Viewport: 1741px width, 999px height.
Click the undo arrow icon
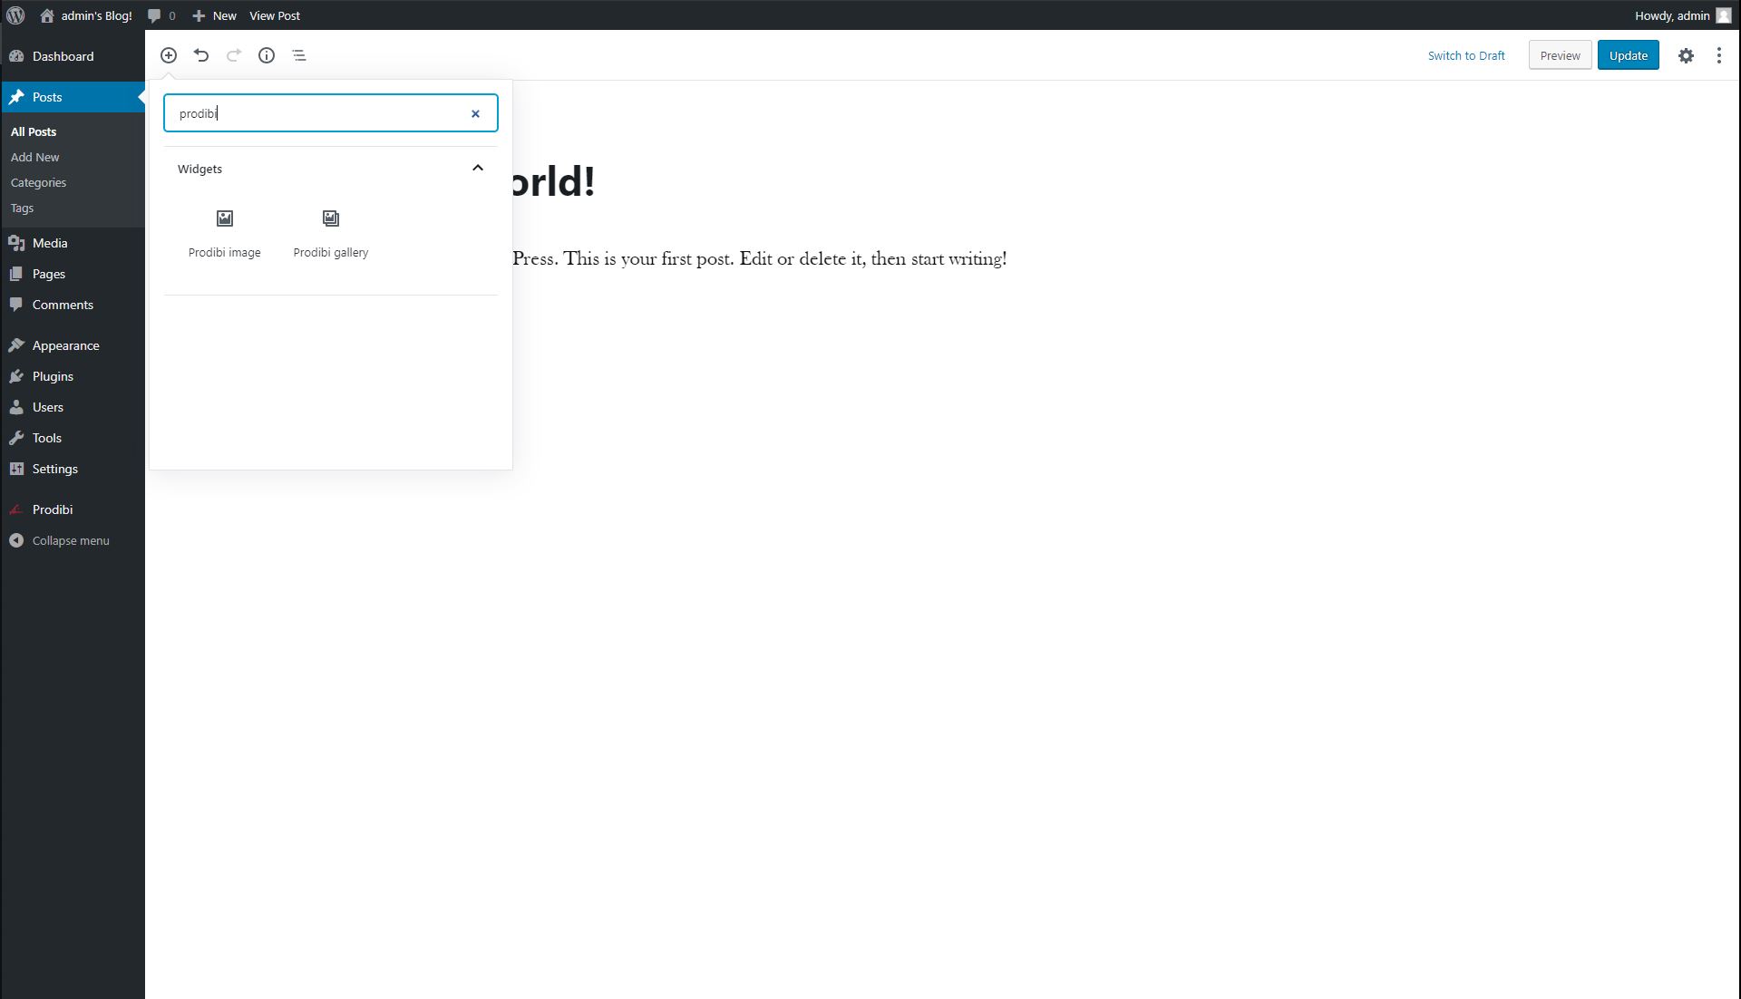tap(201, 55)
